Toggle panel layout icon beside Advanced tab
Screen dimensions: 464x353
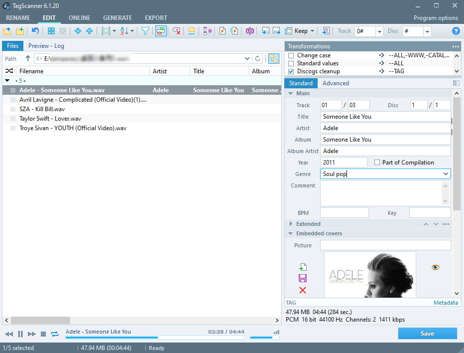(x=457, y=83)
